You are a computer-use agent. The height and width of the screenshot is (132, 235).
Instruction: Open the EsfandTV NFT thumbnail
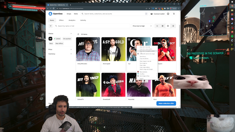(x=88, y=85)
